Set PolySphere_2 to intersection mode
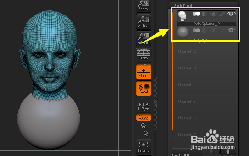249x156 pixels. click(214, 14)
